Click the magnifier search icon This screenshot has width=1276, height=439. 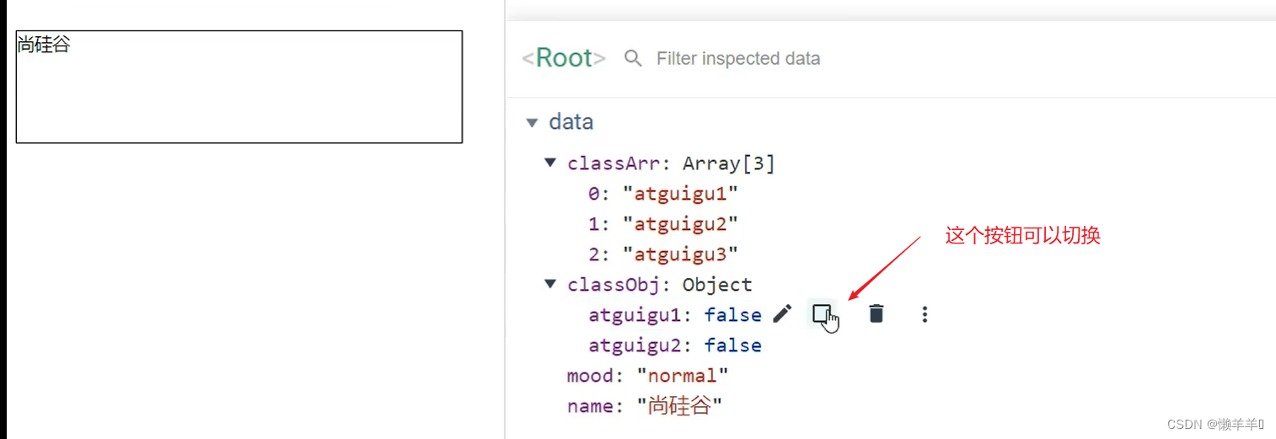point(633,58)
